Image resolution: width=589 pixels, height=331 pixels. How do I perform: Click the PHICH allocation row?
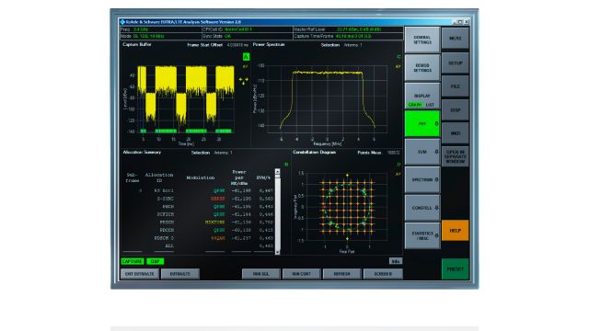point(199,223)
